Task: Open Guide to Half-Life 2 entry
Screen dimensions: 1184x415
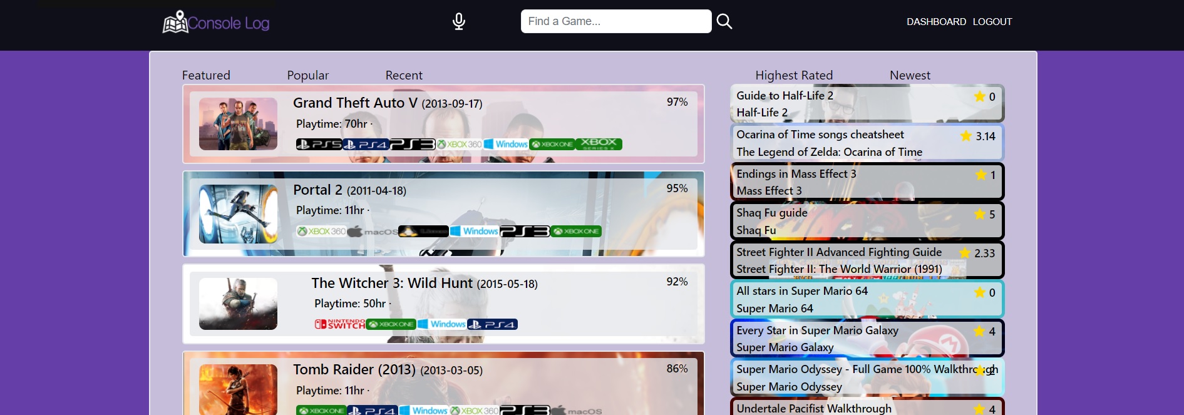Action: click(x=867, y=103)
